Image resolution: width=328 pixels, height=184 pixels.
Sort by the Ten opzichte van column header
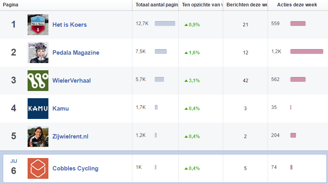coord(202,5)
